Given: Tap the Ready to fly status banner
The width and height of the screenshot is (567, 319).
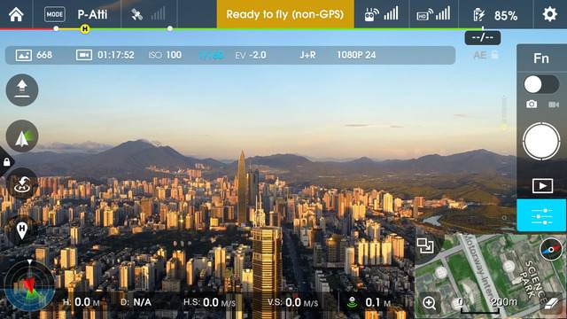Looking at the screenshot, I should click(285, 14).
